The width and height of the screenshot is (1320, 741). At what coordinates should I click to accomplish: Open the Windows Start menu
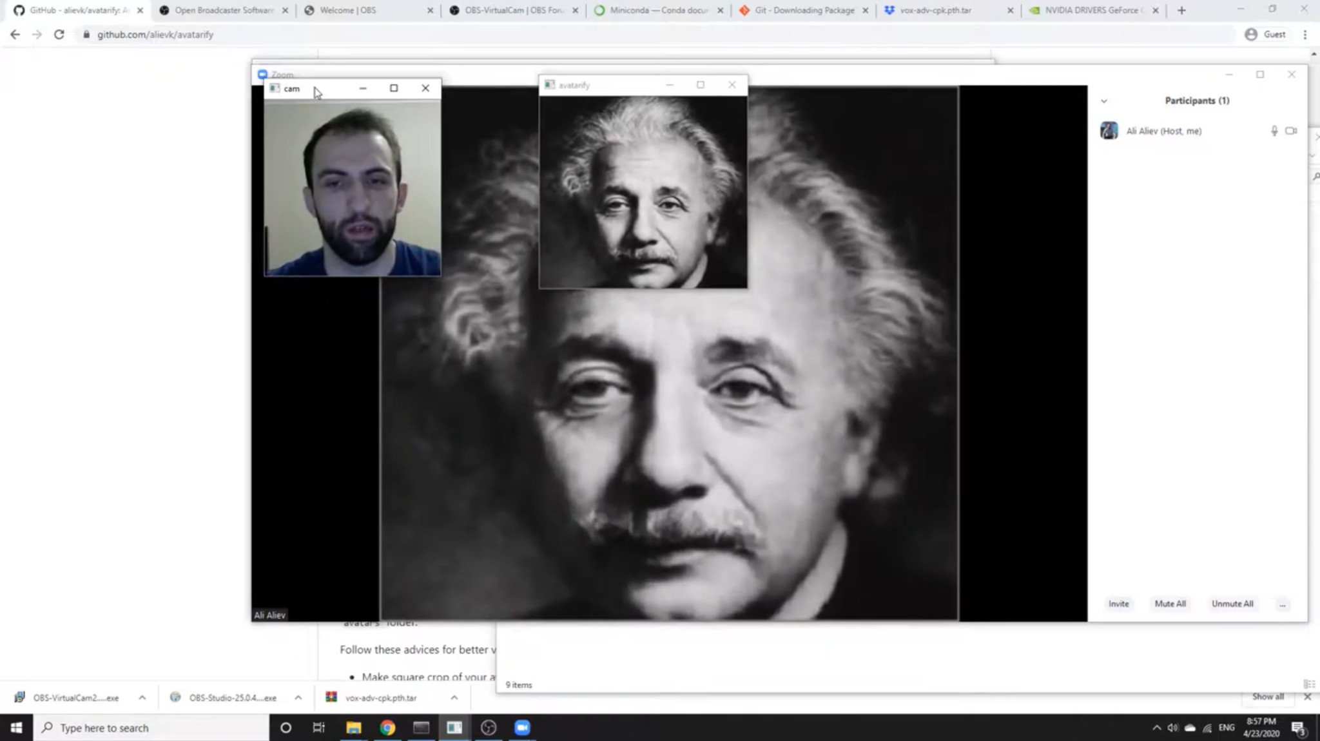click(x=16, y=727)
